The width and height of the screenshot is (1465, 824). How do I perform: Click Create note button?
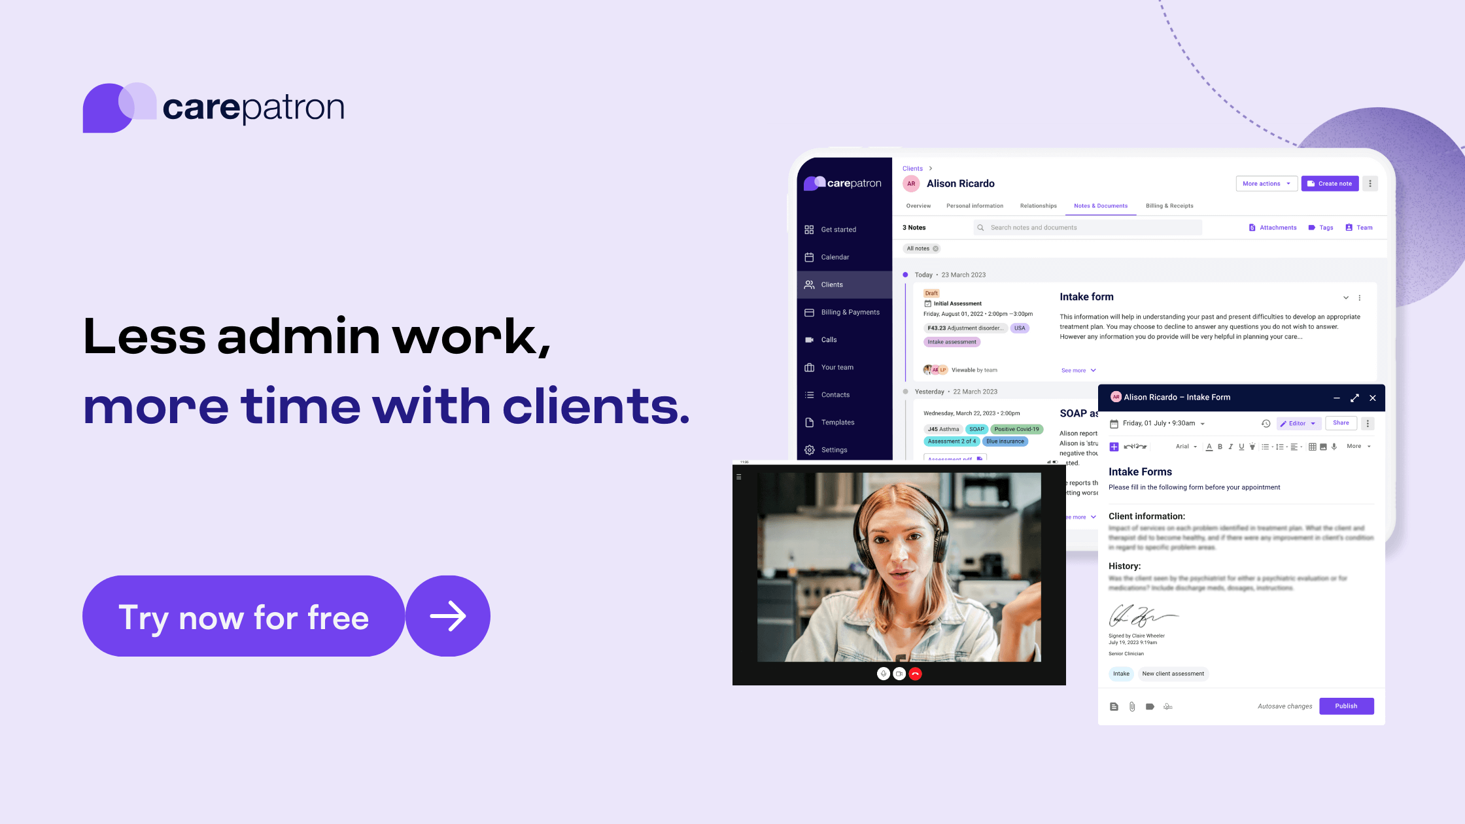click(x=1330, y=183)
